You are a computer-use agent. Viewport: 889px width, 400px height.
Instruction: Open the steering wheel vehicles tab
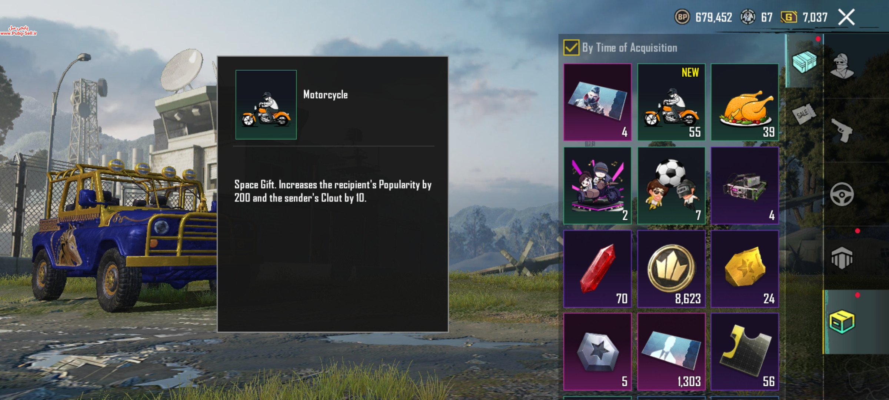(x=842, y=194)
